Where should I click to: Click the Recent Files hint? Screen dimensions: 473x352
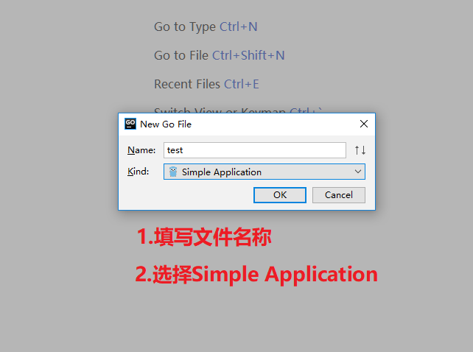(x=187, y=84)
